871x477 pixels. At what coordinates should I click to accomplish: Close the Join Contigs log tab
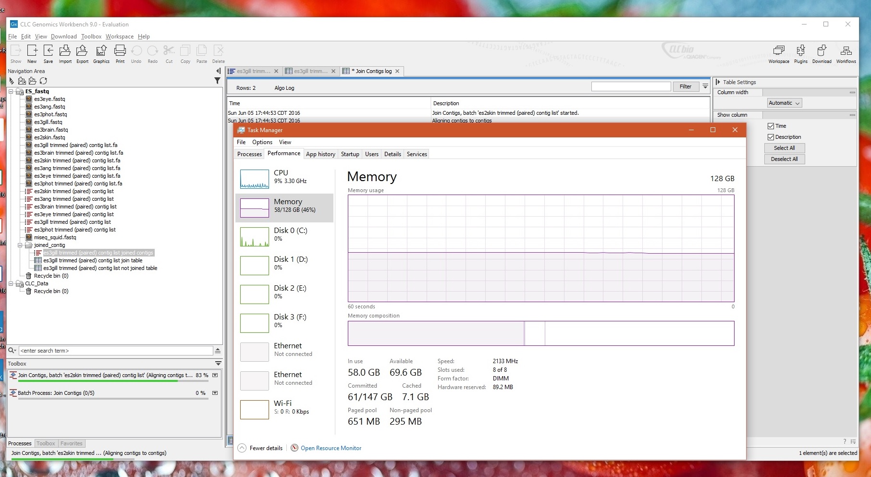click(x=397, y=71)
